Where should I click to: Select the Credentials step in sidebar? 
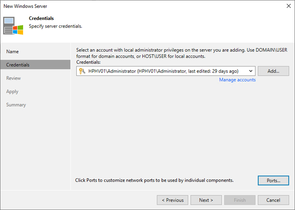tap(36, 65)
